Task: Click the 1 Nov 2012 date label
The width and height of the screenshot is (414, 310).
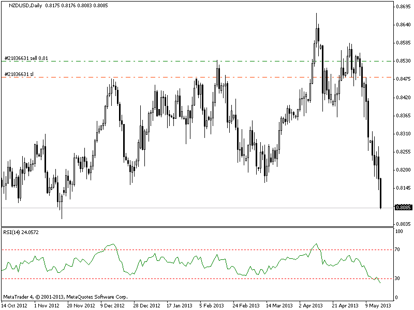Action: click(47, 305)
